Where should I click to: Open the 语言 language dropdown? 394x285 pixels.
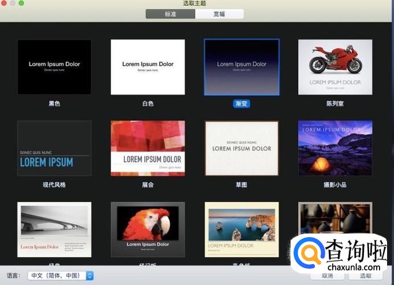click(60, 276)
